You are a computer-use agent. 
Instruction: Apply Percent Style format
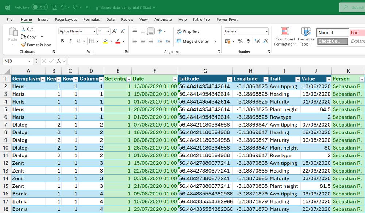[x=240, y=41]
